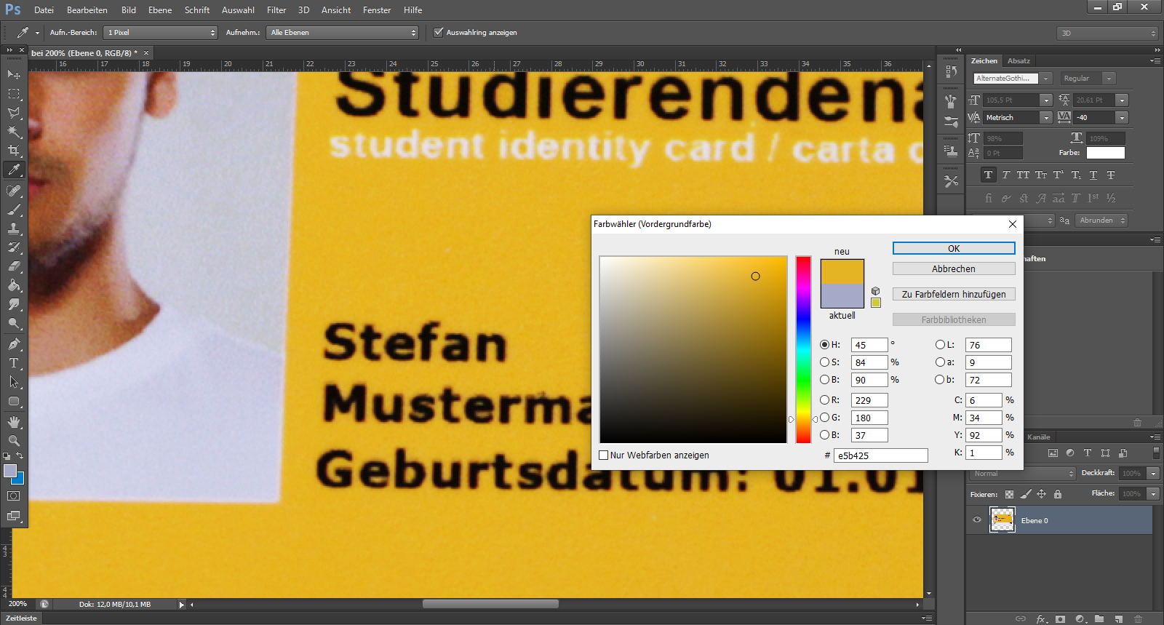This screenshot has height=625, width=1164.
Task: Confirm color with OK button
Action: pos(954,249)
